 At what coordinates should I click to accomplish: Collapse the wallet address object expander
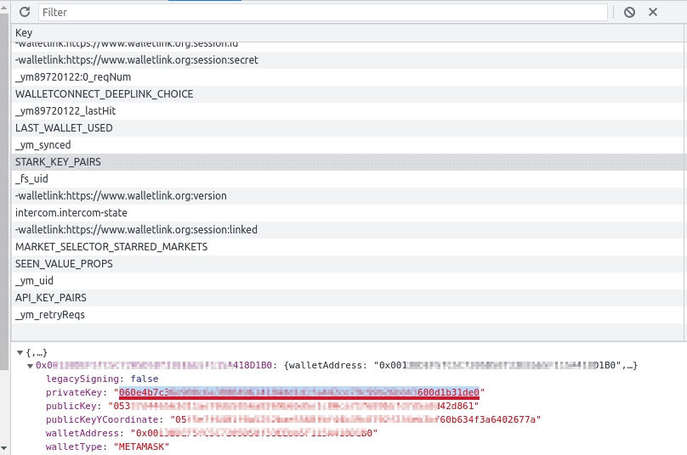31,366
